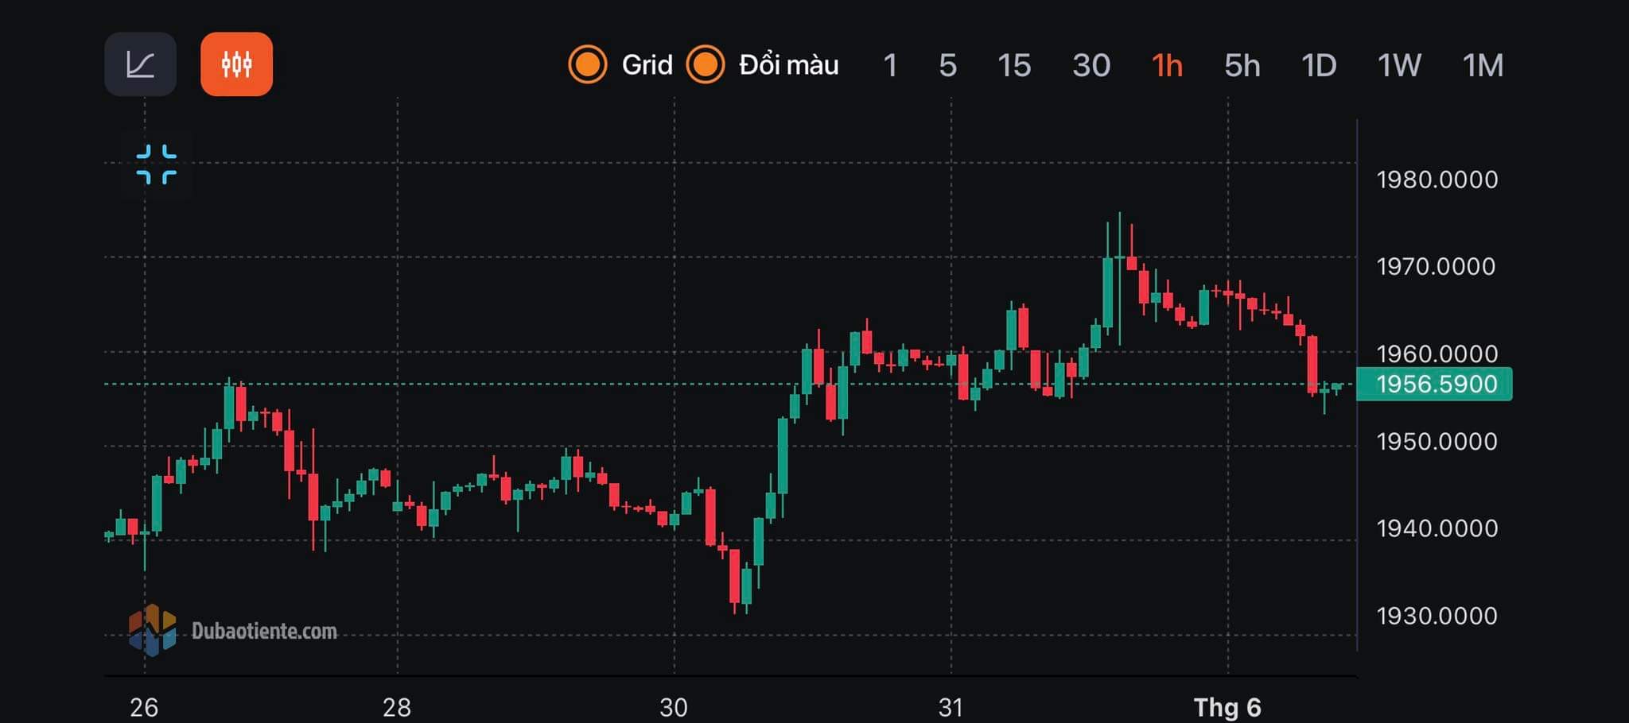Open the Dubaotiente.com link text
The image size is (1629, 723).
(264, 631)
